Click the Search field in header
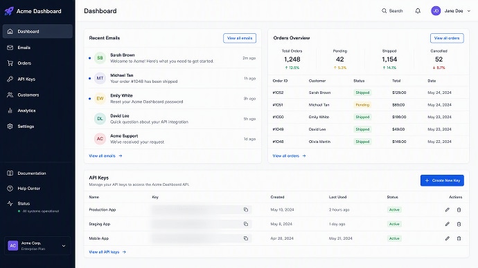This screenshot has height=268, width=478. click(392, 10)
